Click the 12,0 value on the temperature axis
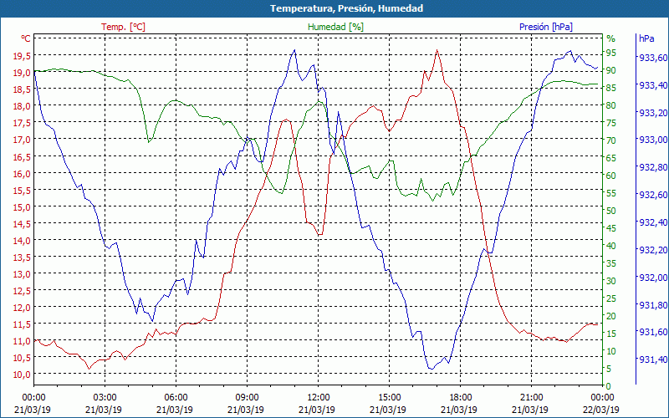This screenshot has width=669, height=418. [20, 307]
